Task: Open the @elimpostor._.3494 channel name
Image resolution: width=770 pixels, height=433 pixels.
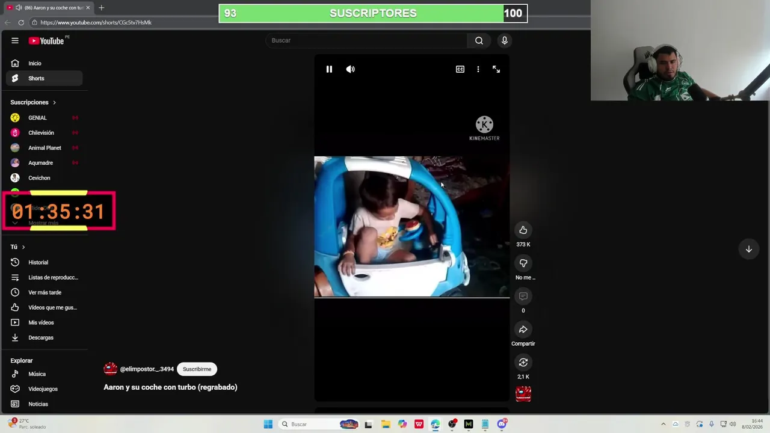Action: coord(147,369)
